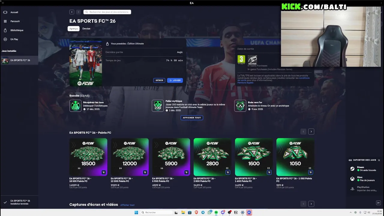Click the GÉRER button
Viewport: 384px width, 216px height.
click(159, 80)
